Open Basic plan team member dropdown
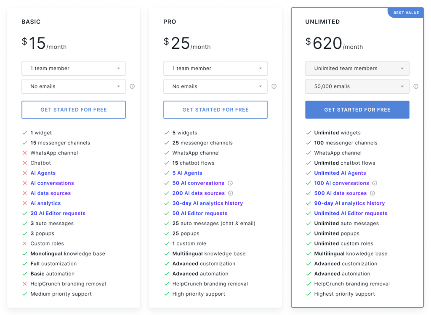The height and width of the screenshot is (315, 431). [x=73, y=68]
